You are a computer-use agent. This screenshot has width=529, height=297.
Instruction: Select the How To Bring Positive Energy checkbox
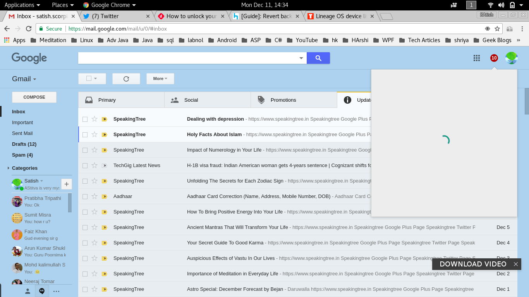[85, 212]
